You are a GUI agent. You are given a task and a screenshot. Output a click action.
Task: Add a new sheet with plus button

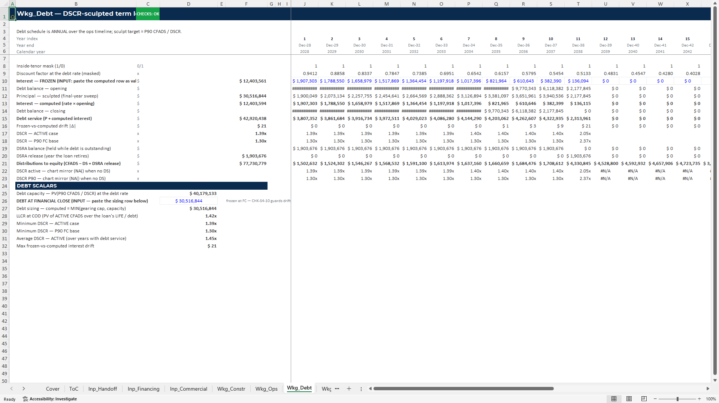pos(349,389)
